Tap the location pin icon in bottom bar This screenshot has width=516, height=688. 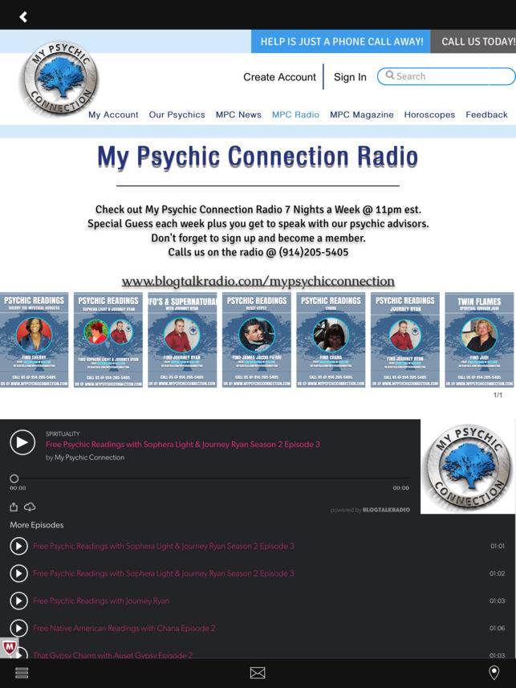[494, 673]
